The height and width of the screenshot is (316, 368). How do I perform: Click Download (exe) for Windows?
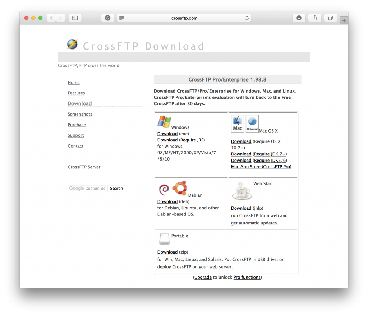pos(167,133)
